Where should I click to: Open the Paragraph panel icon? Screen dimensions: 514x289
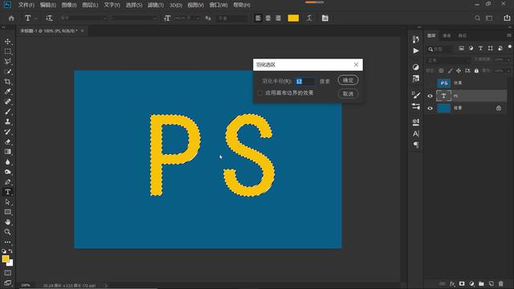coord(416,144)
